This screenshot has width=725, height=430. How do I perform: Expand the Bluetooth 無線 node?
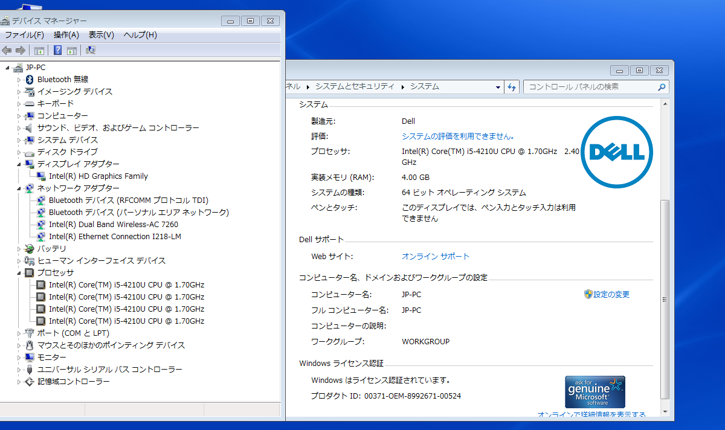19,79
